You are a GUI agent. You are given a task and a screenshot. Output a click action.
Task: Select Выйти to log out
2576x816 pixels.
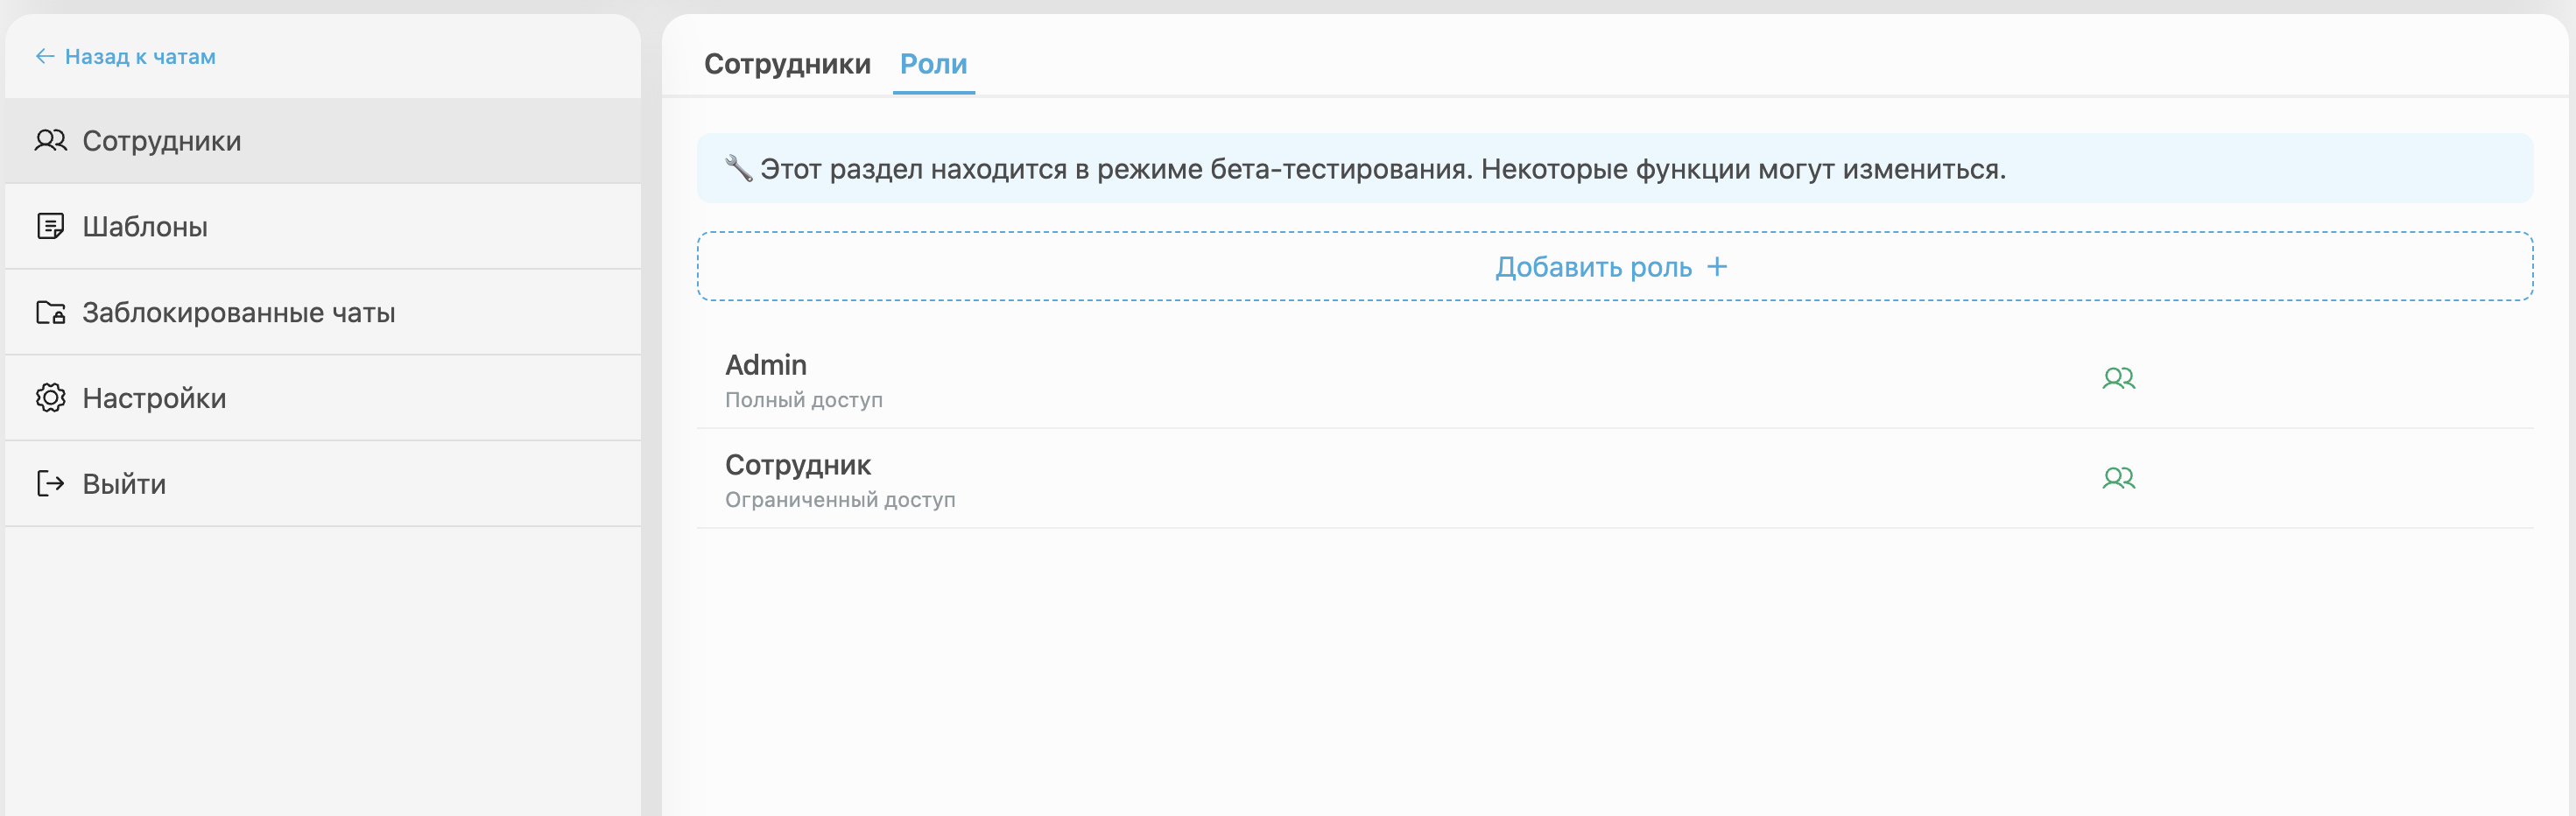coord(323,484)
